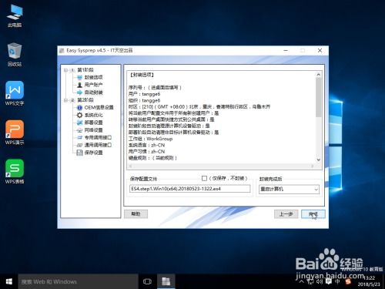Screen dimensions: 385x289
Task: Click the config file name field
Action: point(190,189)
